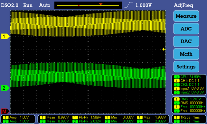
Task: Click channel 1 Min 0.000V reading
Action: pos(119,117)
